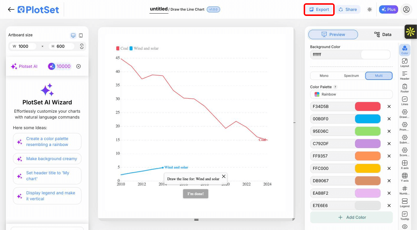
Task: Open the Layout settings sidebar icon
Action: (405, 63)
